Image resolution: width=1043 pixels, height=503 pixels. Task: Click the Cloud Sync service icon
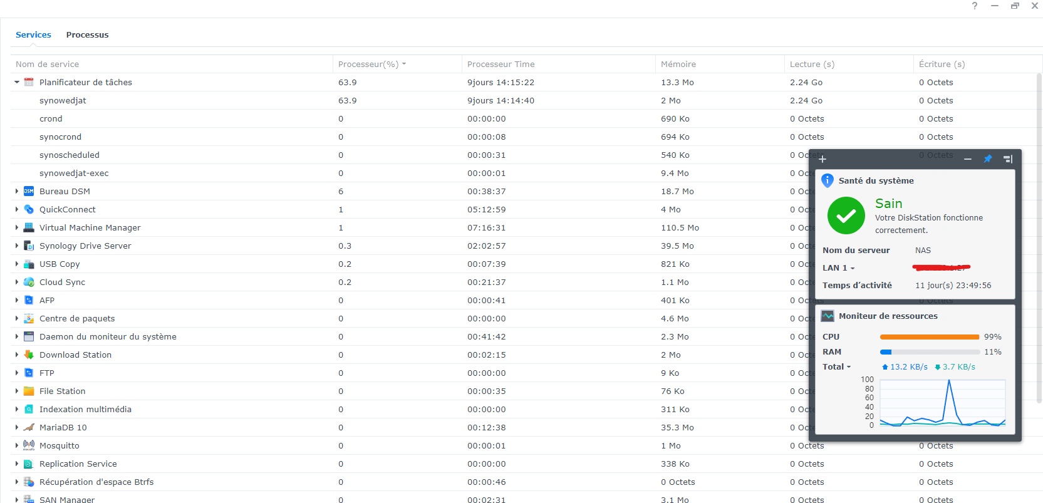coord(29,282)
